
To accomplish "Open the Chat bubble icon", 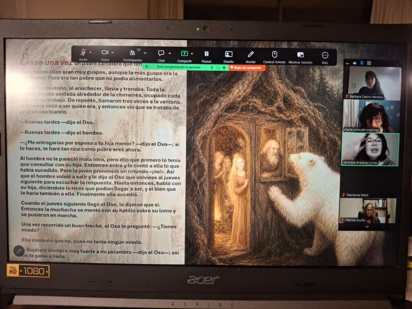I will [161, 54].
